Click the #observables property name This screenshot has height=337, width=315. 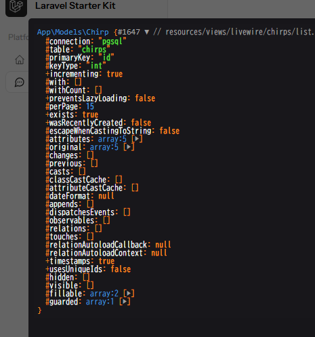(x=70, y=220)
